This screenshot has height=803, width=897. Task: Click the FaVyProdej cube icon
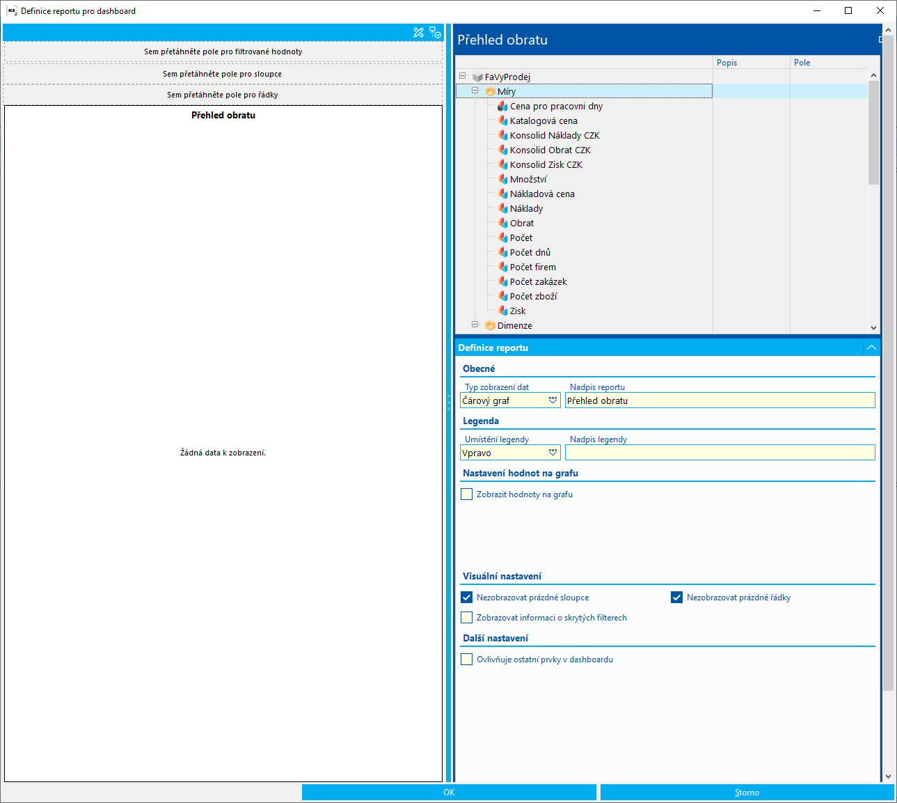coord(477,77)
